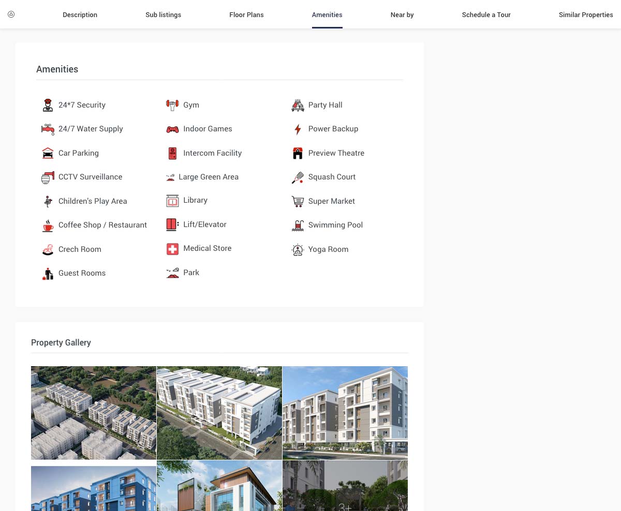
Task: Click the Large Green Area icon
Action: click(x=170, y=177)
